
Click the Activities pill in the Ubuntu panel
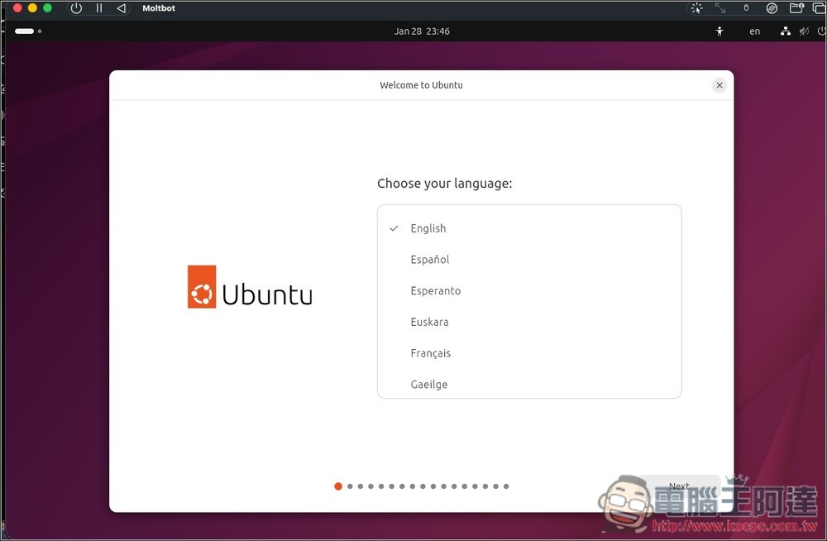click(25, 31)
